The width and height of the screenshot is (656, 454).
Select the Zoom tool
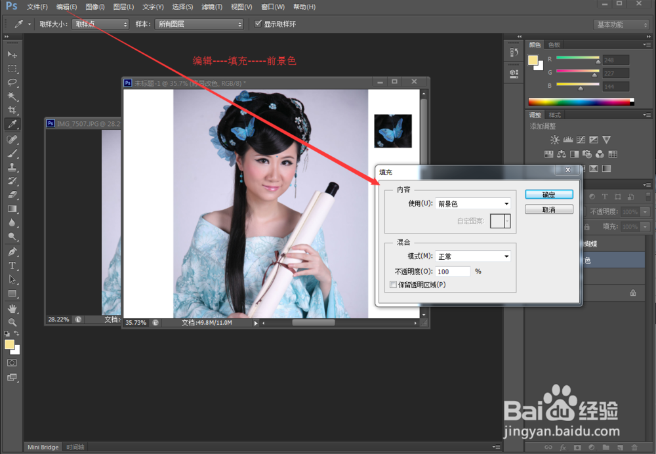[x=12, y=322]
